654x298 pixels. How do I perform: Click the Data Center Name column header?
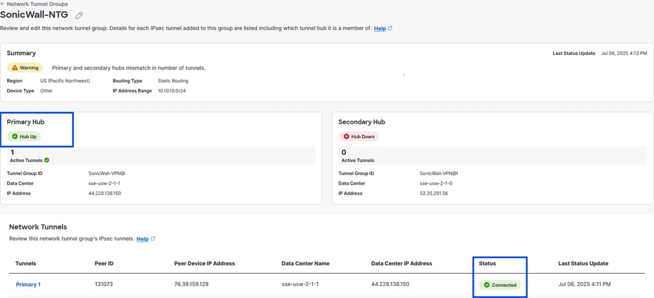point(305,263)
